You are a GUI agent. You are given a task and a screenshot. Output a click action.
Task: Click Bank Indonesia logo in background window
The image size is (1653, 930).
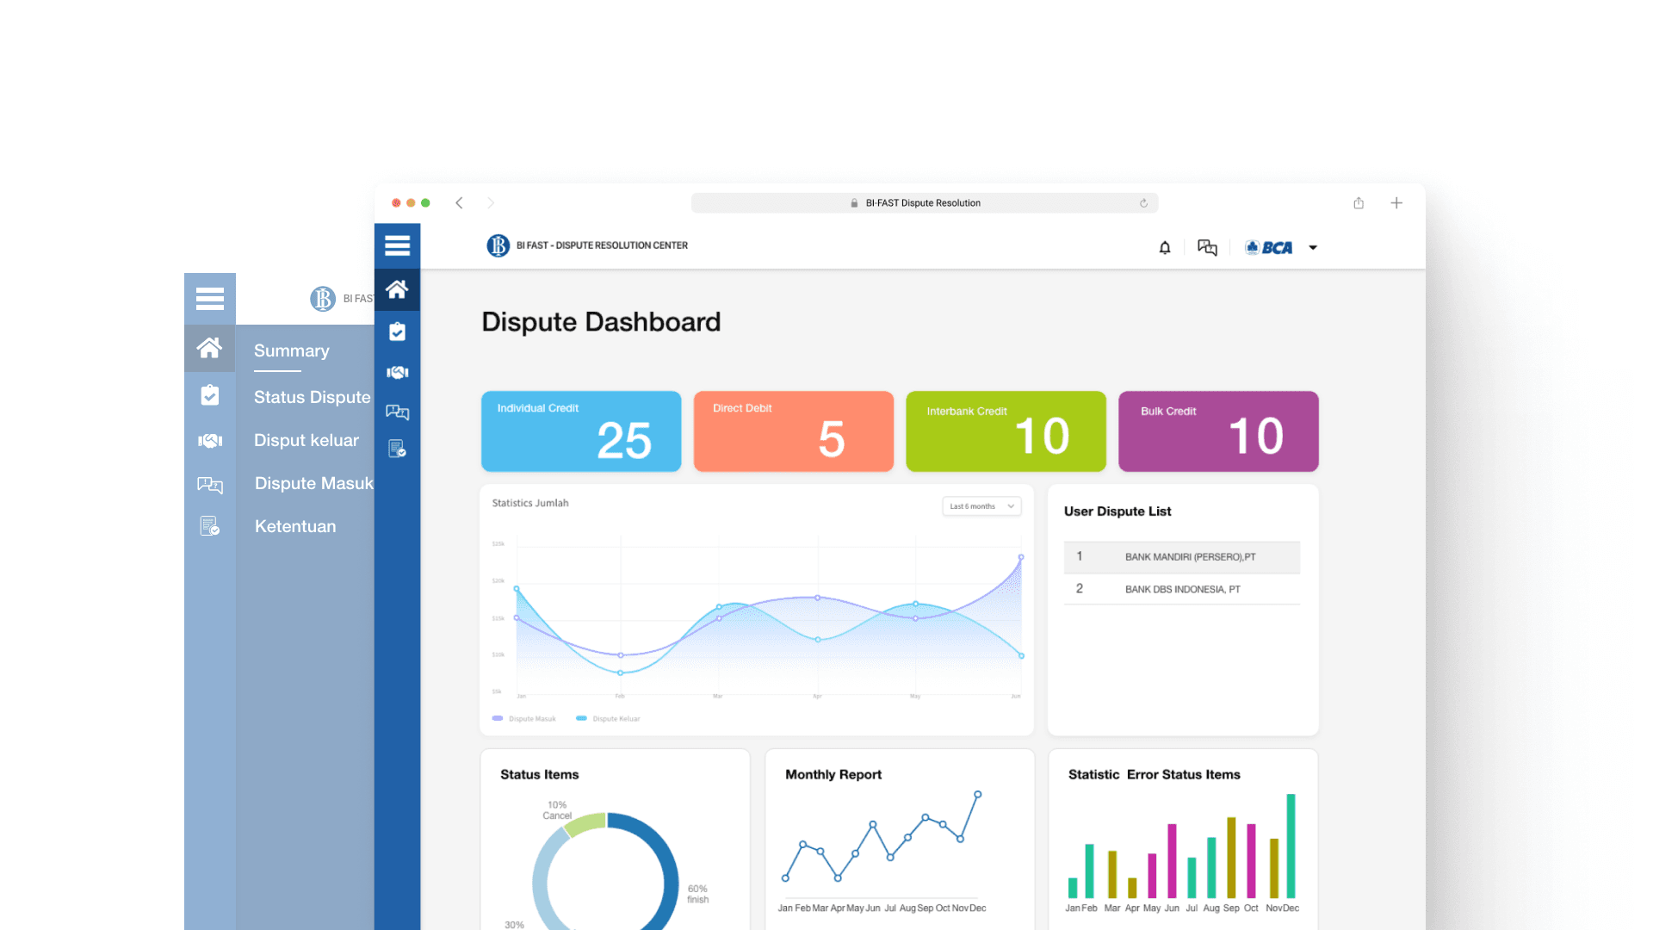tap(323, 299)
